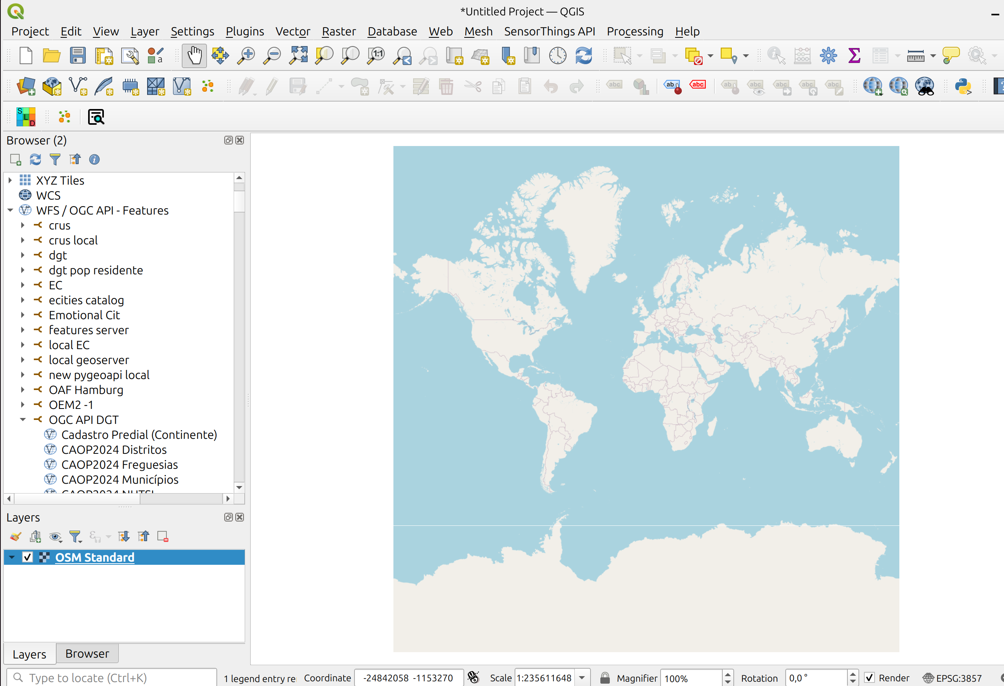Image resolution: width=1004 pixels, height=686 pixels.
Task: Expand the OAF Hamburg connection
Action: [x=23, y=390]
